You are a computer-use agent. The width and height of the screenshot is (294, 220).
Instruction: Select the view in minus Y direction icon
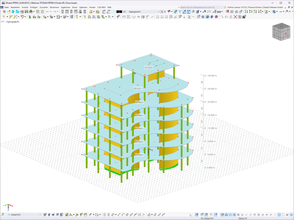251,12
